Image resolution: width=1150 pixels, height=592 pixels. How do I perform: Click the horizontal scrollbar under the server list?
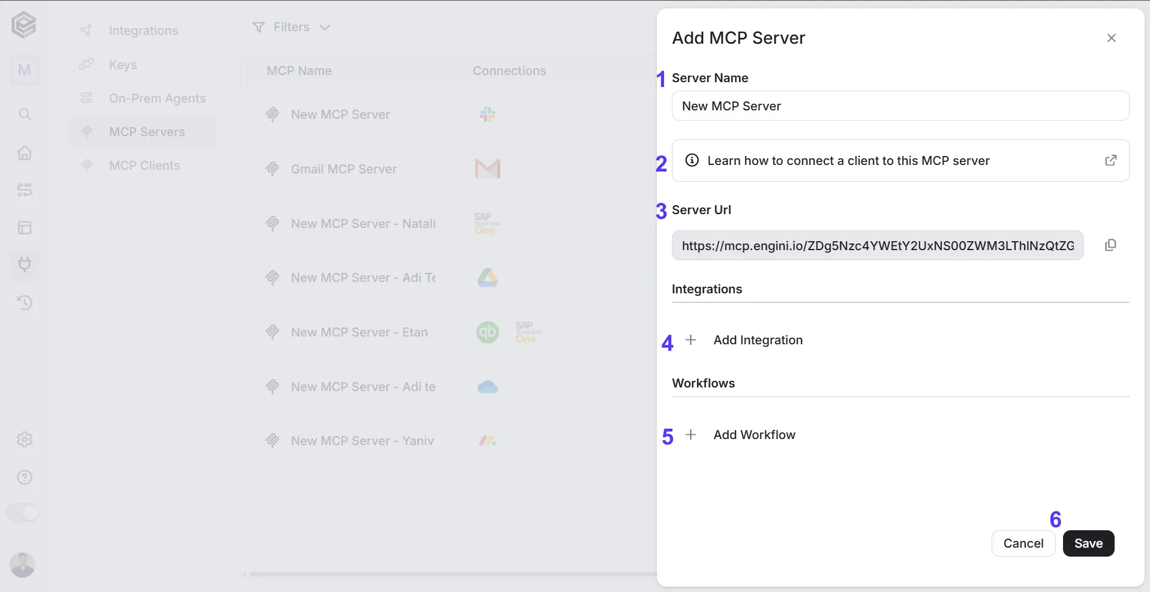(450, 575)
